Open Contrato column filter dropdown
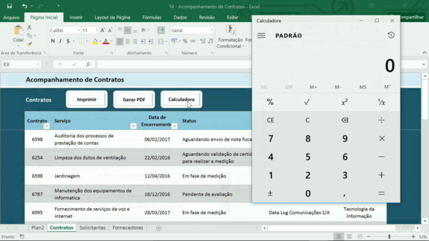 (46, 127)
